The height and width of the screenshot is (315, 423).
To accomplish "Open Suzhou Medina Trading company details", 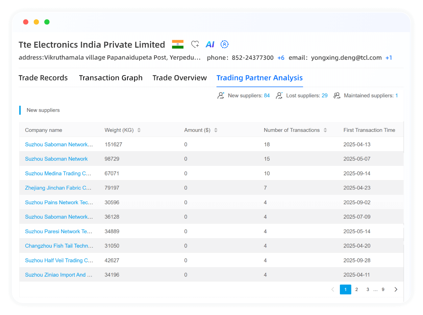I will [x=58, y=173].
